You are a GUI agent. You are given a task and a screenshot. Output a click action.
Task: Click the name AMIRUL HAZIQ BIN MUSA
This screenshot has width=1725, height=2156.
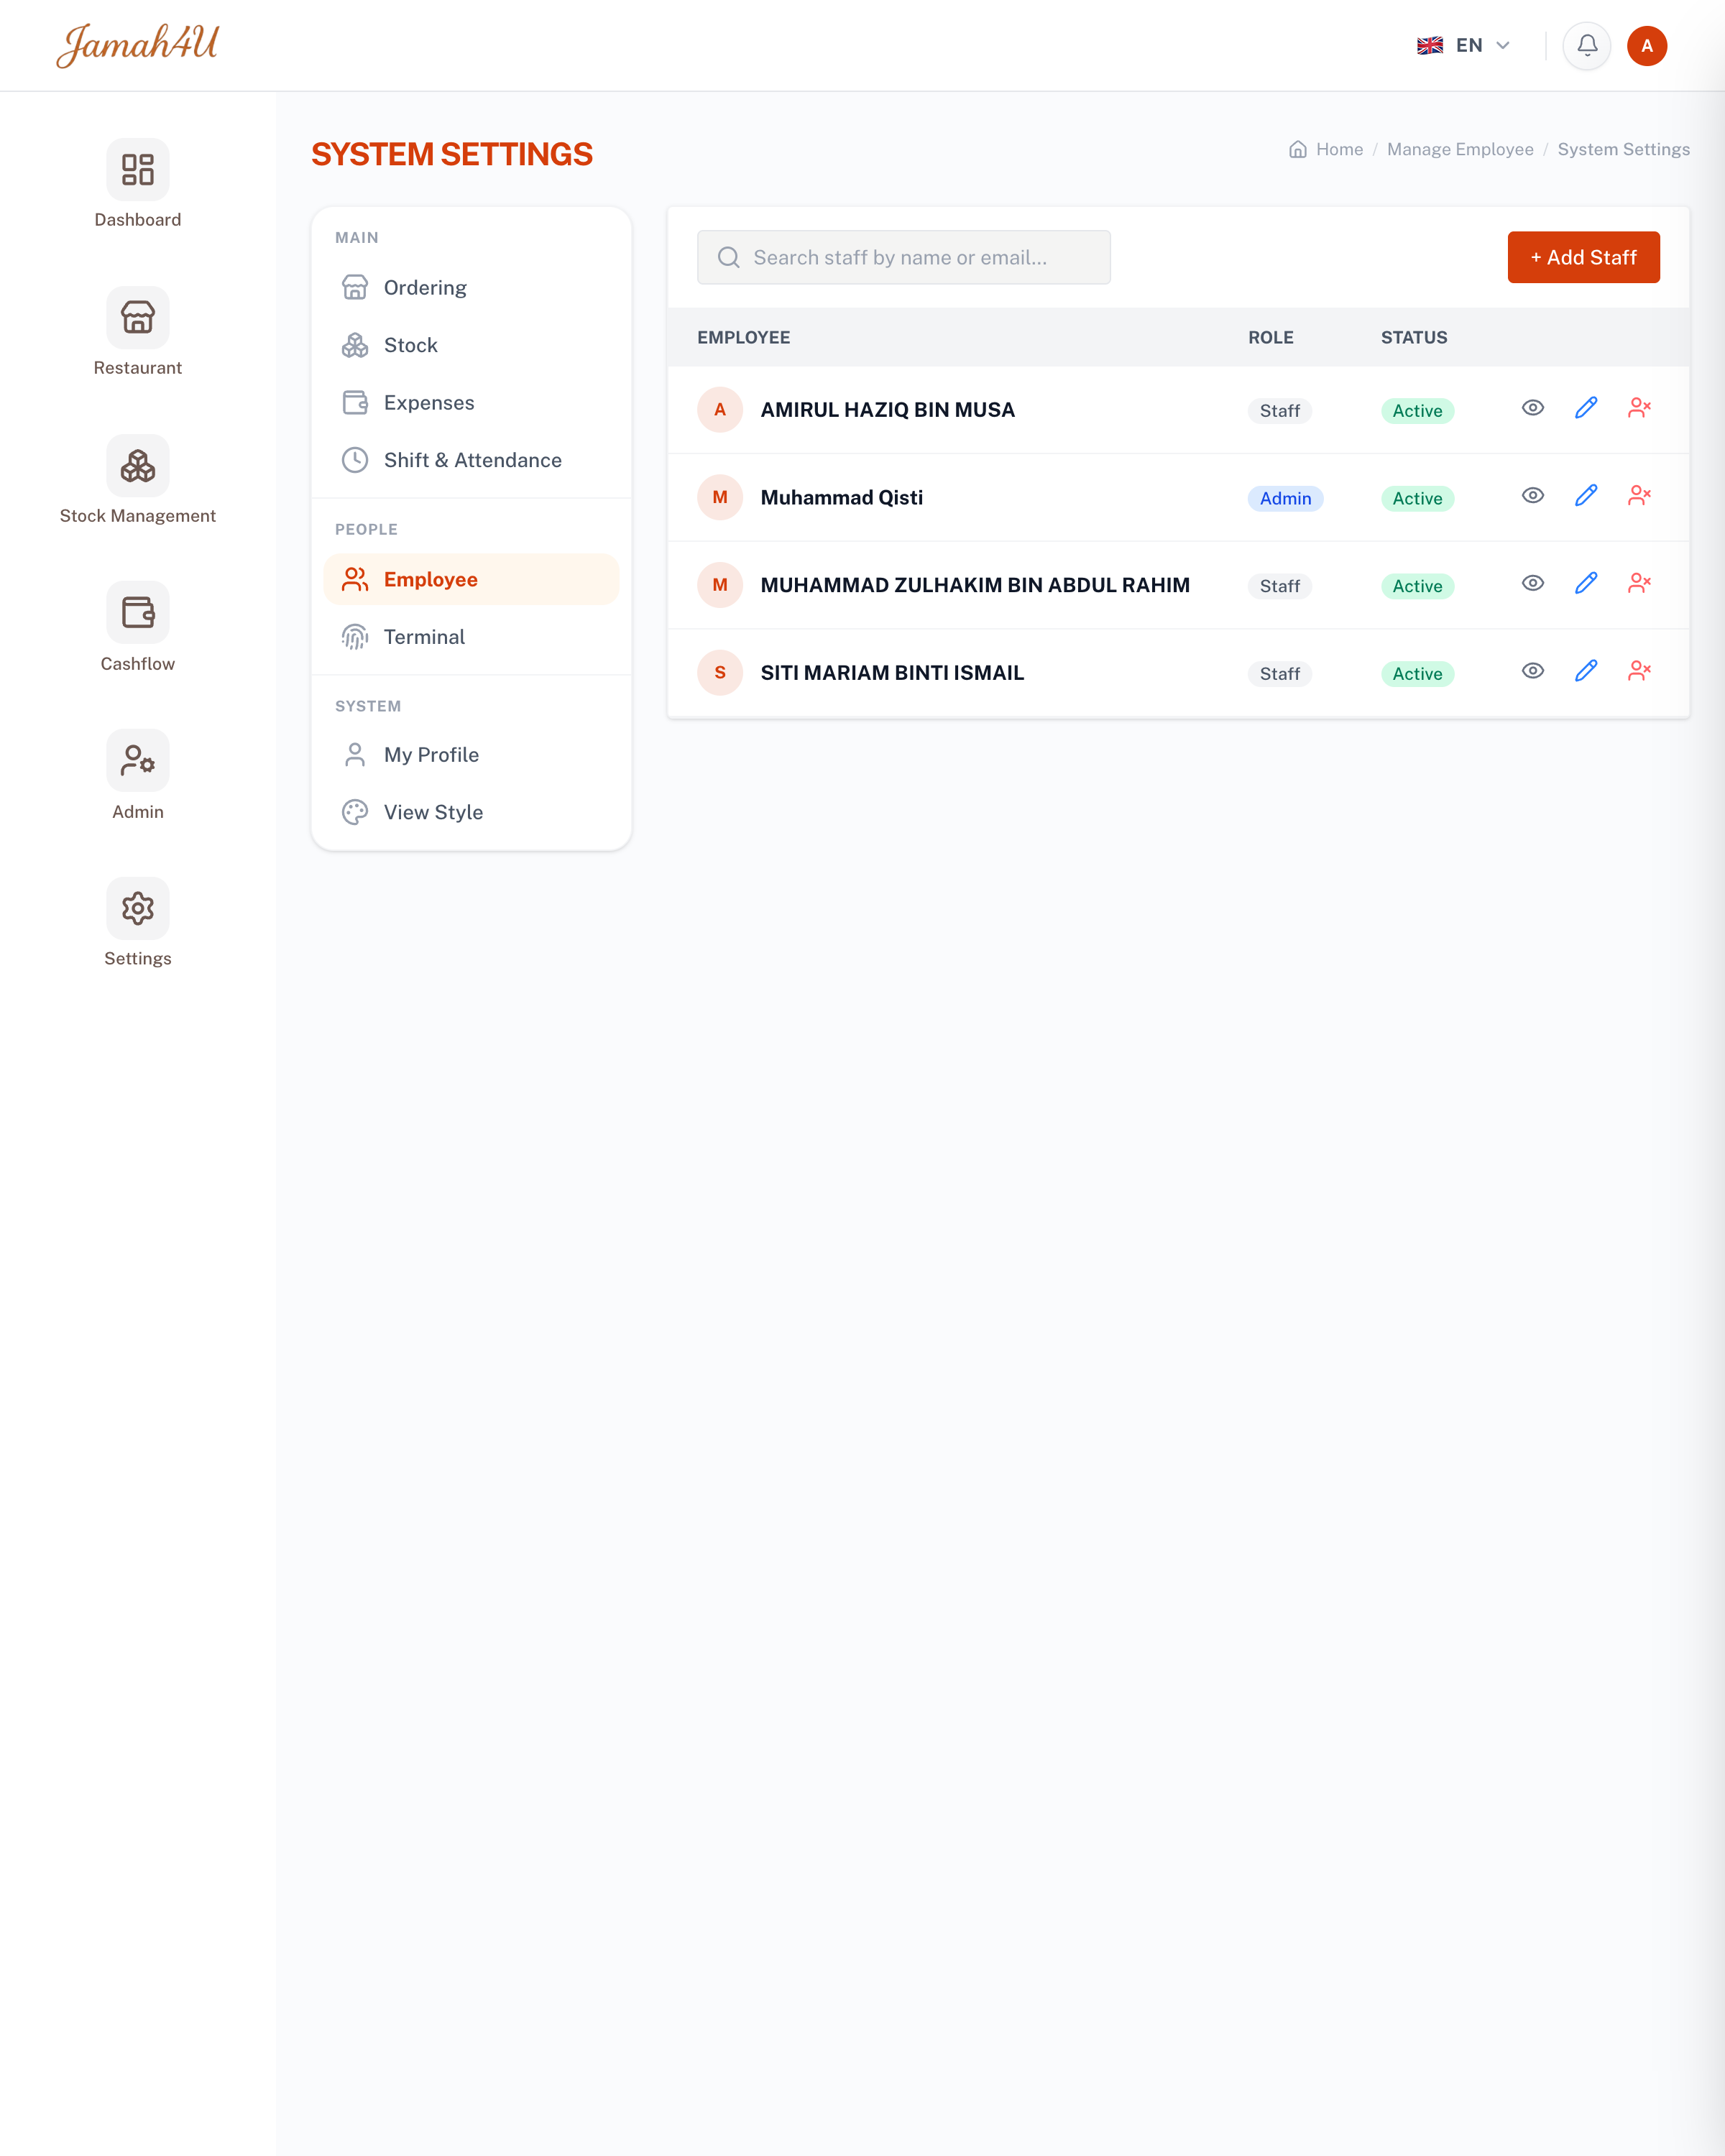click(x=887, y=410)
